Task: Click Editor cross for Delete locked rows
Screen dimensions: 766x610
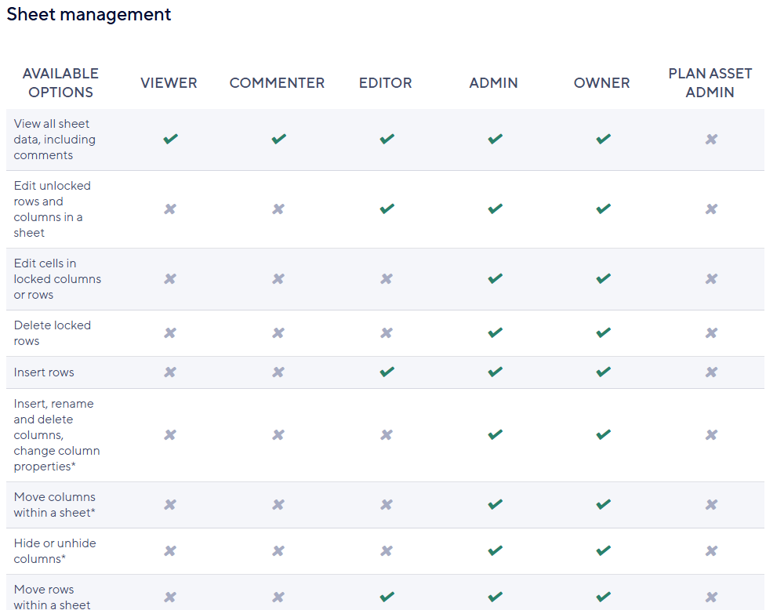Action: pyautogui.click(x=387, y=333)
